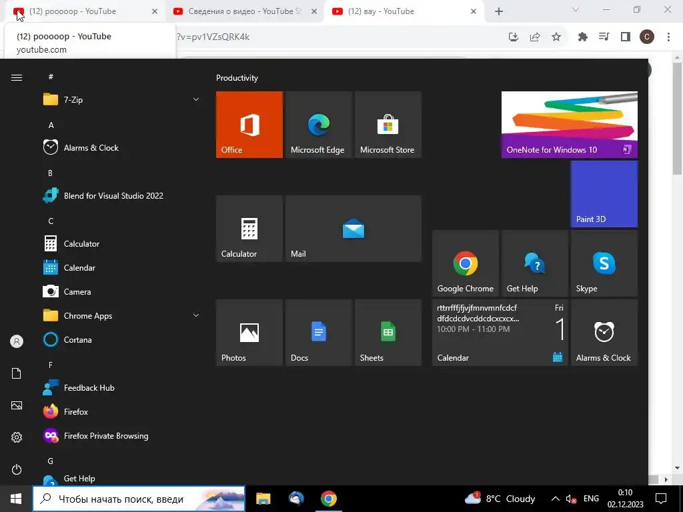Show hidden tray icons chevron
Screen dimensions: 683x512
tap(556, 499)
